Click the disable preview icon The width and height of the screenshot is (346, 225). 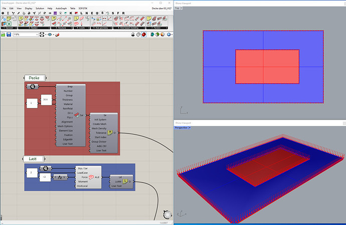(133, 35)
